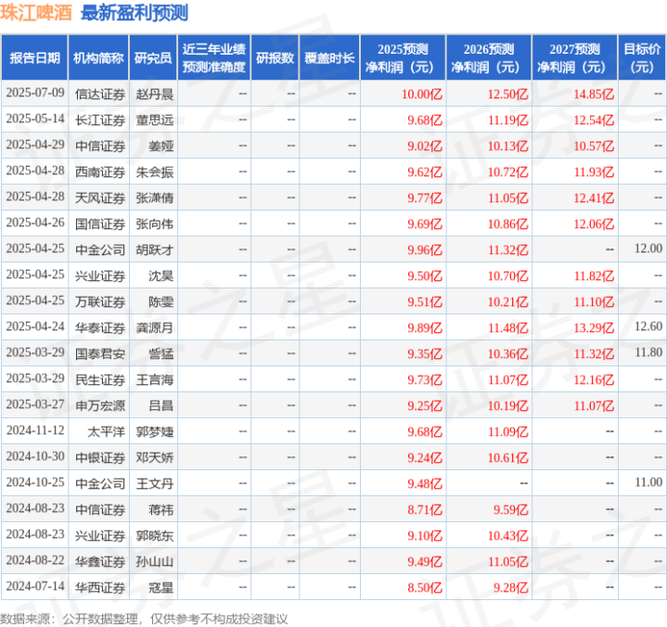Select the date cell 2025-05-14

point(35,119)
